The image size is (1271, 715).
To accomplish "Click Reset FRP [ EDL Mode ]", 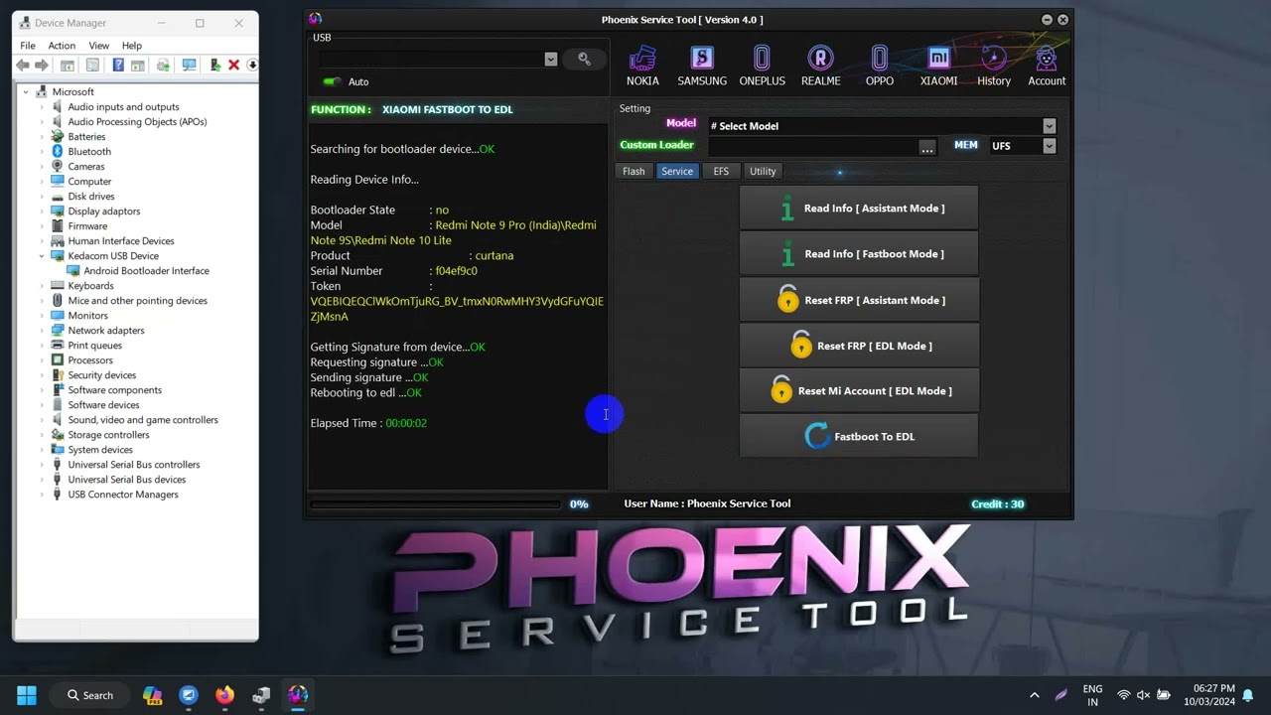I will coord(859,346).
